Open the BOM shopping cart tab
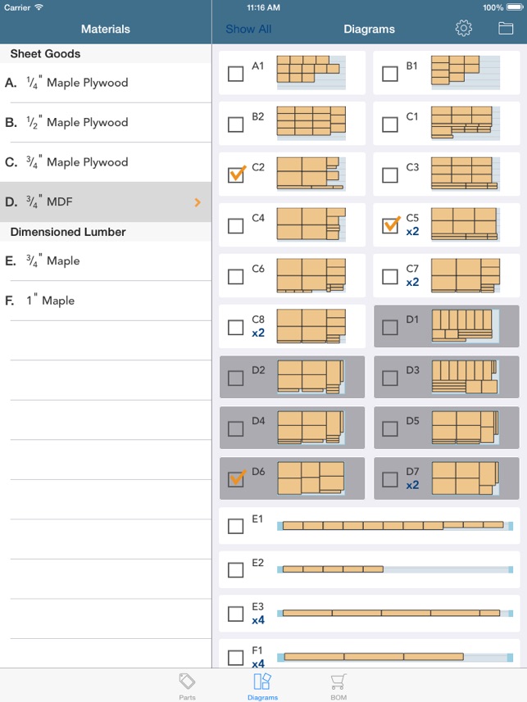Viewport: 527px width, 702px height. coord(338,686)
